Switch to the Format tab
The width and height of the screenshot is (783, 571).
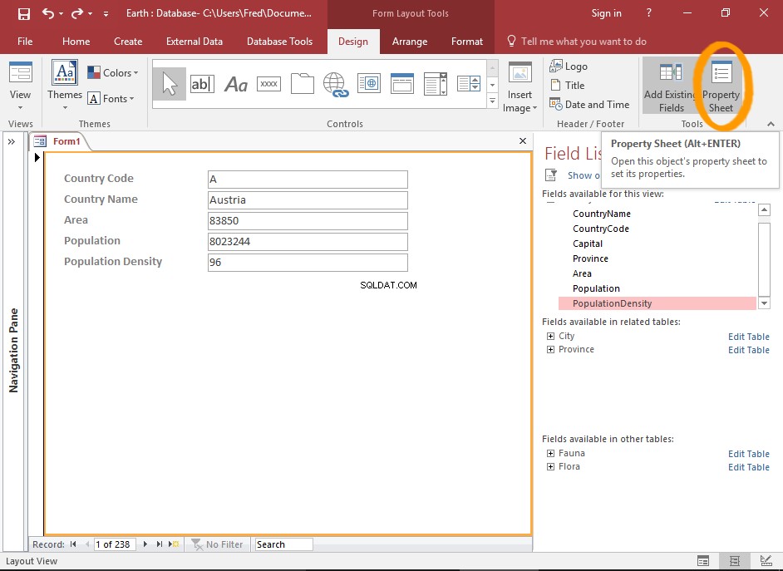coord(467,42)
